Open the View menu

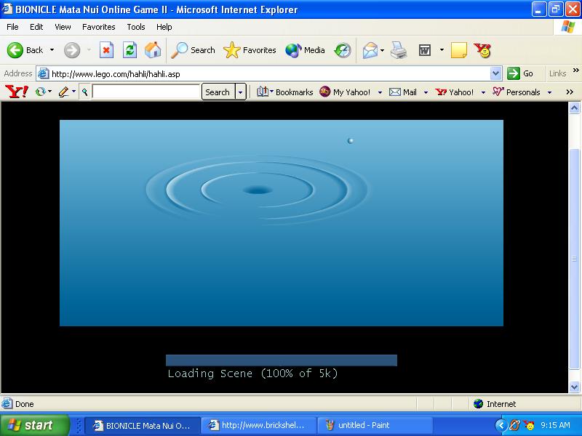click(63, 27)
